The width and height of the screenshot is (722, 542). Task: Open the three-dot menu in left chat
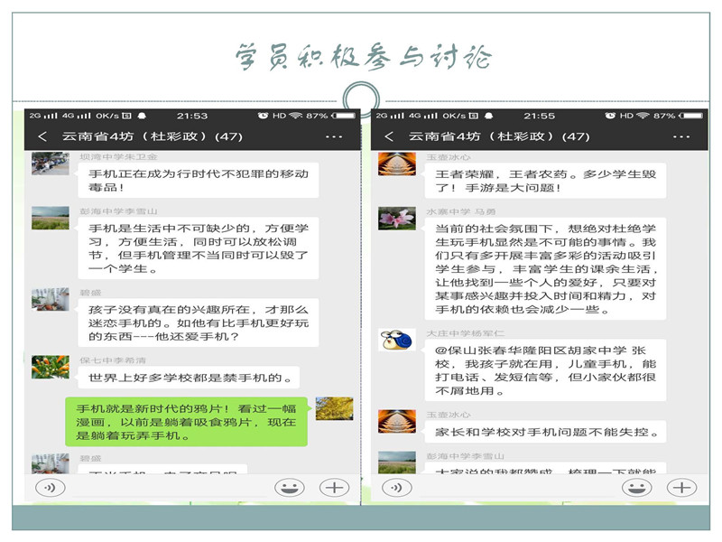[333, 136]
